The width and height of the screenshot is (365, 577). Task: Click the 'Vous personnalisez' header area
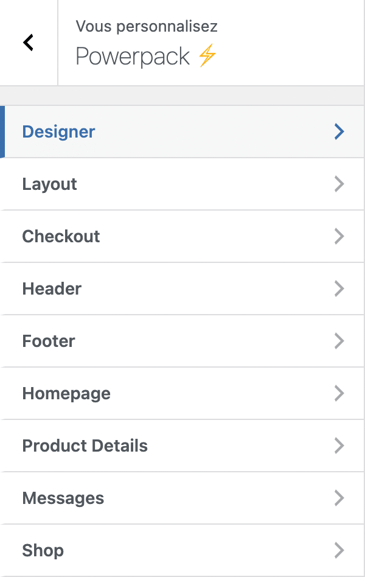pyautogui.click(x=147, y=26)
